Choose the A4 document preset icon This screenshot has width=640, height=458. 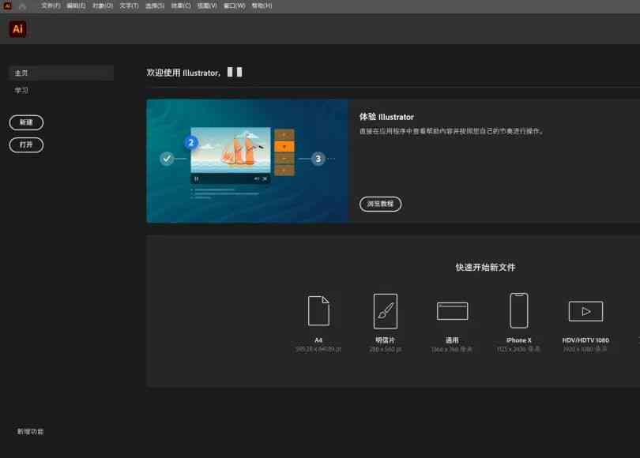[x=318, y=311]
